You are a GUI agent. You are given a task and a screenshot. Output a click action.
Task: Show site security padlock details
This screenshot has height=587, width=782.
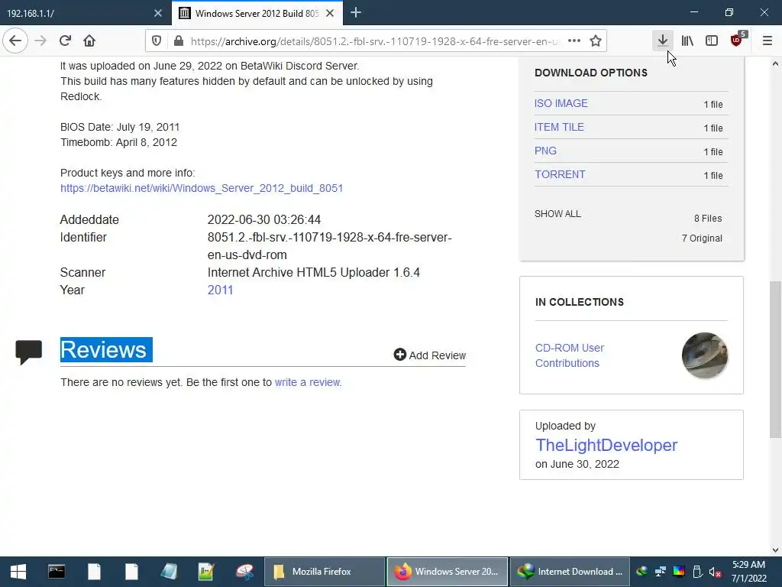point(179,41)
